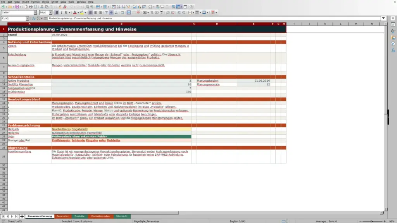Screen dimensions: 397x223
Task: Switch to the Produktionsplan sheet tab
Action: (100, 216)
